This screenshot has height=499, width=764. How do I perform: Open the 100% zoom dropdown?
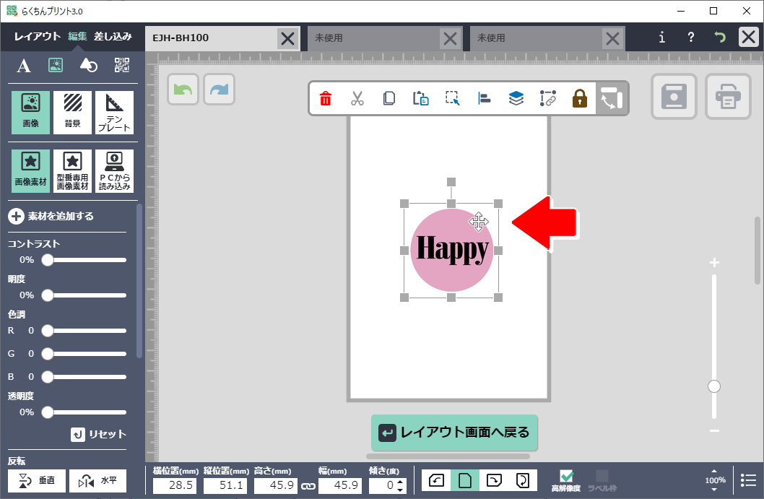click(x=715, y=480)
